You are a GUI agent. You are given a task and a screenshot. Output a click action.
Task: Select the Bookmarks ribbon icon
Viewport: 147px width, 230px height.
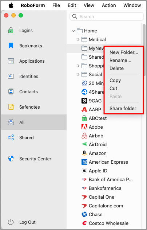pyautogui.click(x=11, y=46)
